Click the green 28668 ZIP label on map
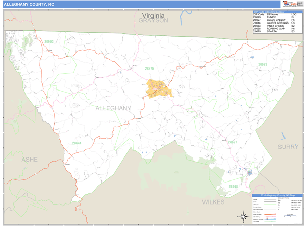The image size is (306, 226). click(233, 187)
